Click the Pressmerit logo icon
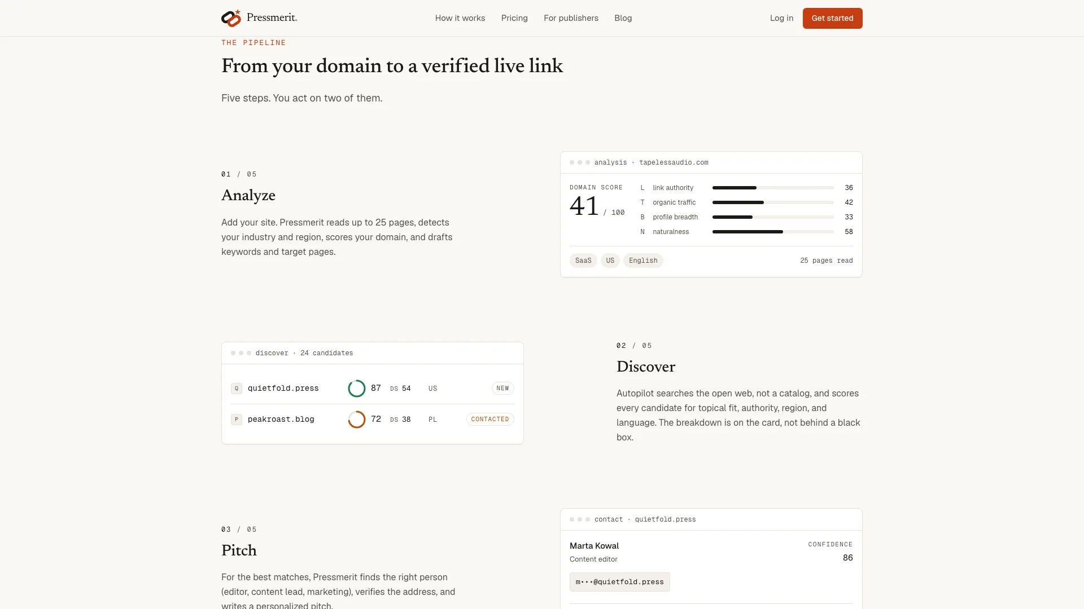 (231, 18)
